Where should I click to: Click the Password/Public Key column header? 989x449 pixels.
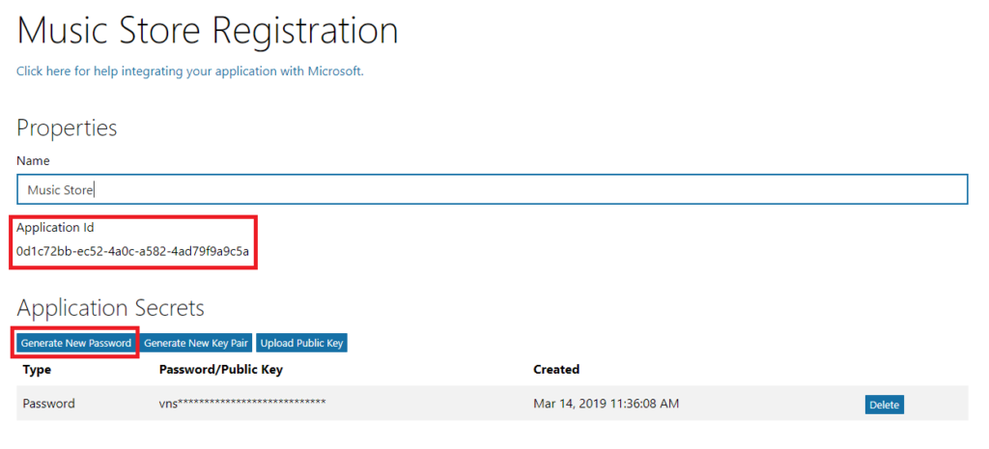[x=221, y=370]
